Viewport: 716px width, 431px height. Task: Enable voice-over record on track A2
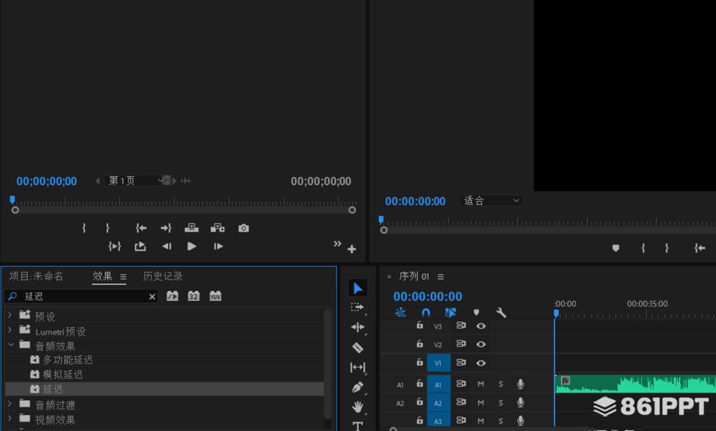521,402
